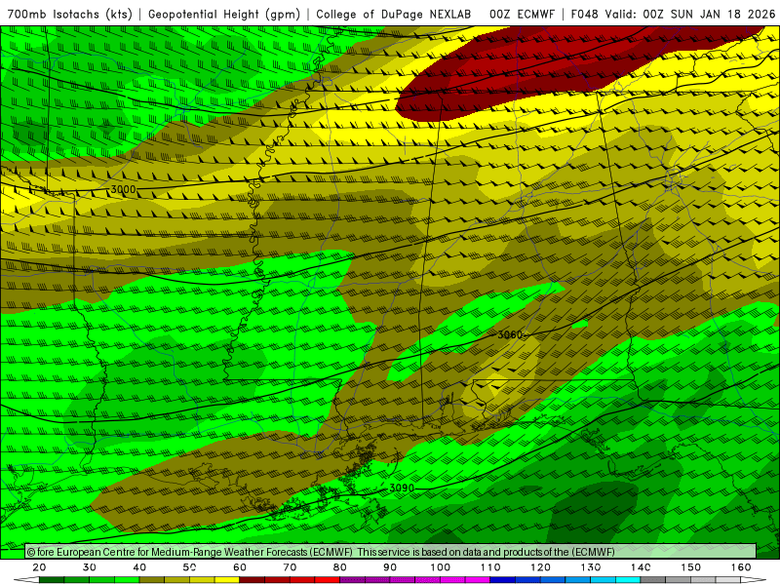The height and width of the screenshot is (585, 780).
Task: Click the 3090 height contour label
Action: tap(402, 488)
